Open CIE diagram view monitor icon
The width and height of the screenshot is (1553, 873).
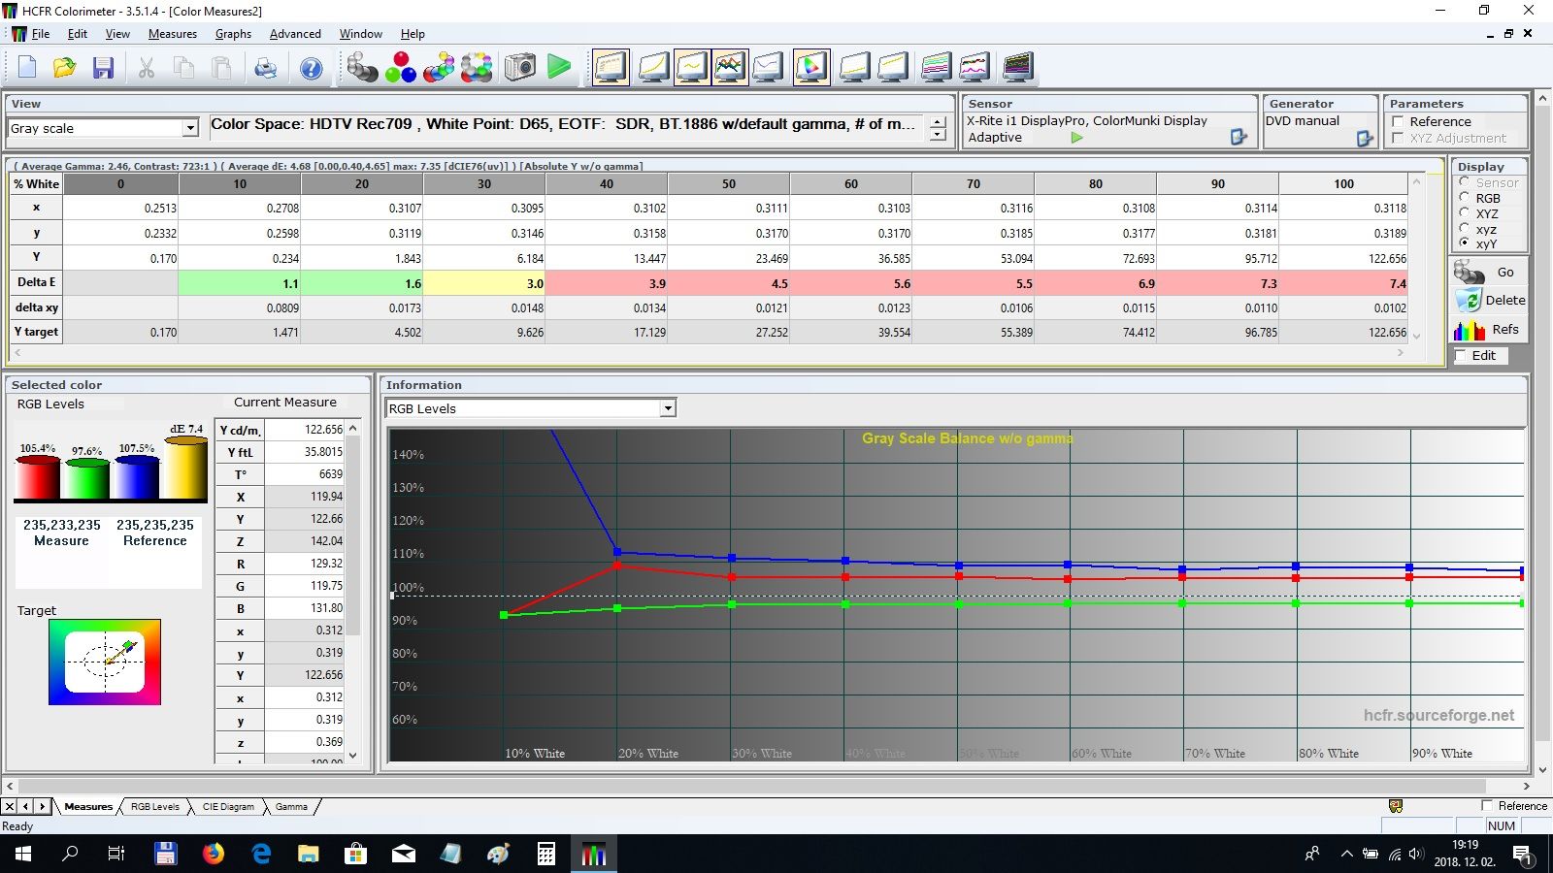click(811, 67)
